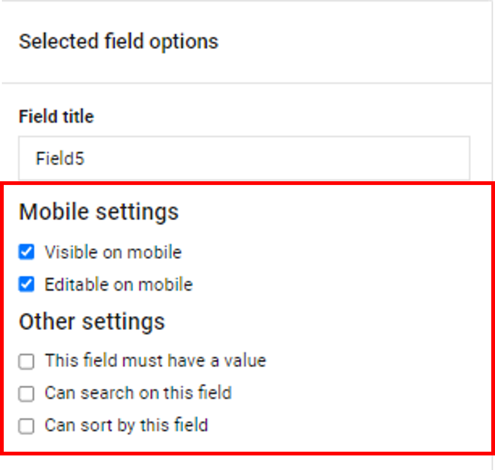
Task: Click the Mobile settings section heading
Action: pyautogui.click(x=99, y=212)
